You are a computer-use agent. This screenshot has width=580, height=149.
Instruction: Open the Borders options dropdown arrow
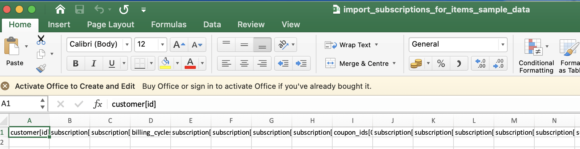pyautogui.click(x=151, y=64)
